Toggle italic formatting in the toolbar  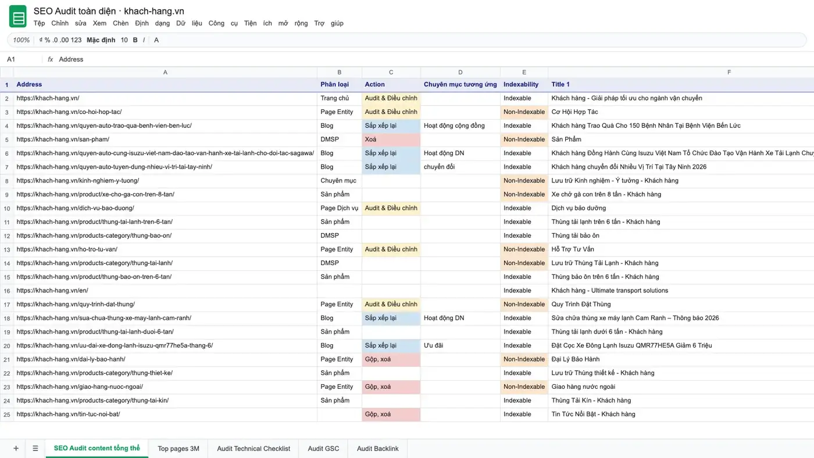coord(144,40)
